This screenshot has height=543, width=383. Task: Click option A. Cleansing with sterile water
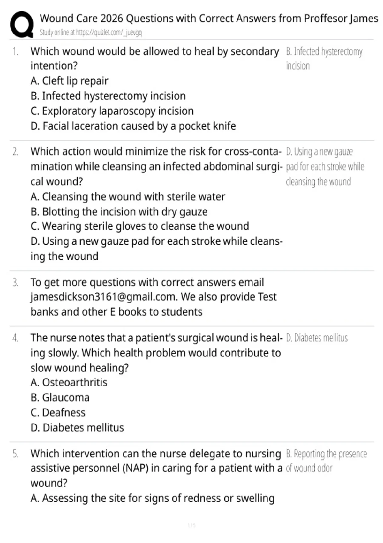[128, 196]
